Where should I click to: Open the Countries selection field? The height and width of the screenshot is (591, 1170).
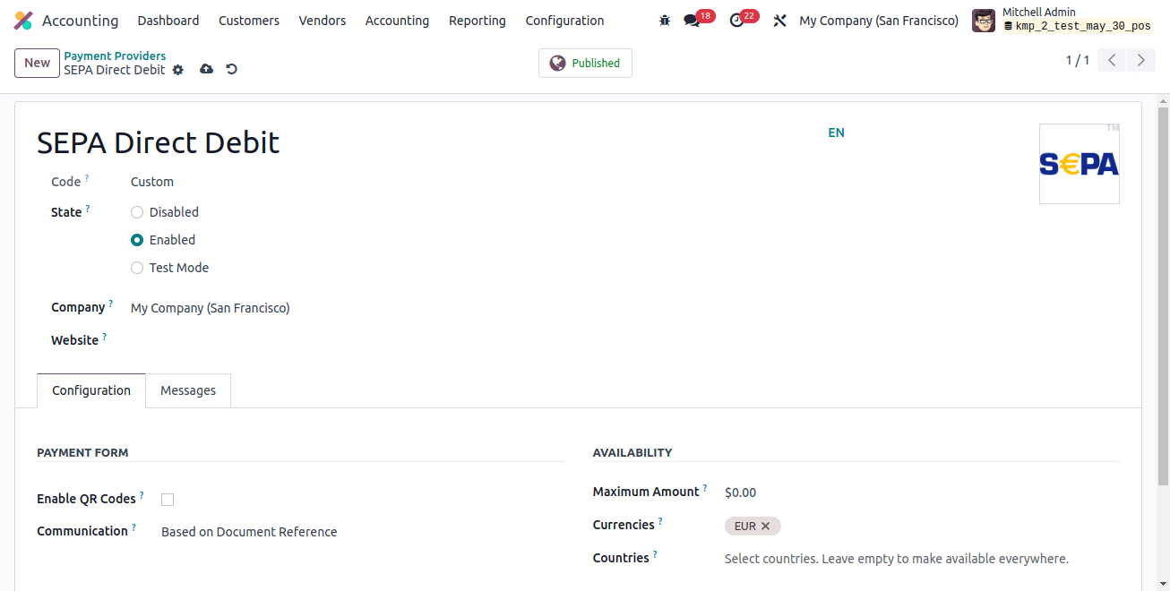(x=922, y=559)
